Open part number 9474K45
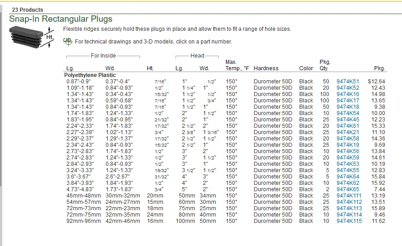Viewport: 402px width, 246px height. [347, 120]
